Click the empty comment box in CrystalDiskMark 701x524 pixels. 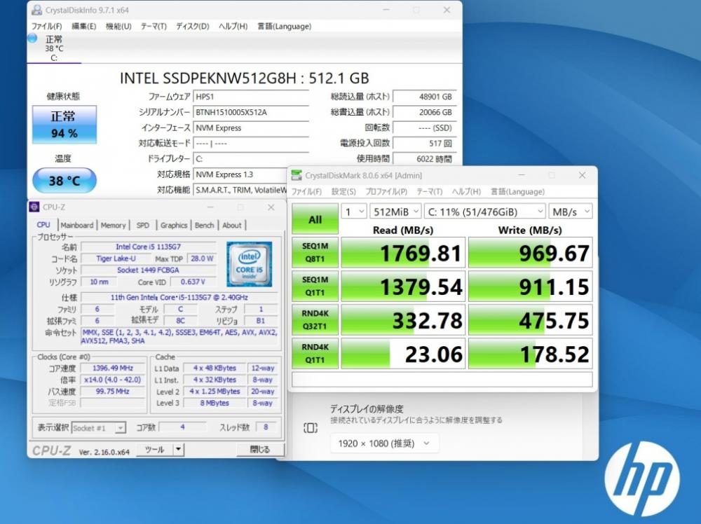click(x=442, y=380)
